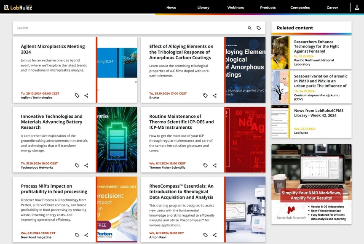Click the sea turtle thumbnail on Agilent card
The height and width of the screenshot is (244, 364).
117,70
